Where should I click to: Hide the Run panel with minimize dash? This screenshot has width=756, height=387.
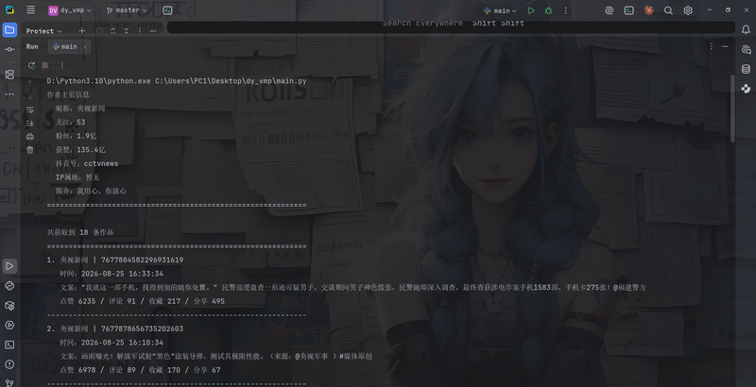click(725, 46)
